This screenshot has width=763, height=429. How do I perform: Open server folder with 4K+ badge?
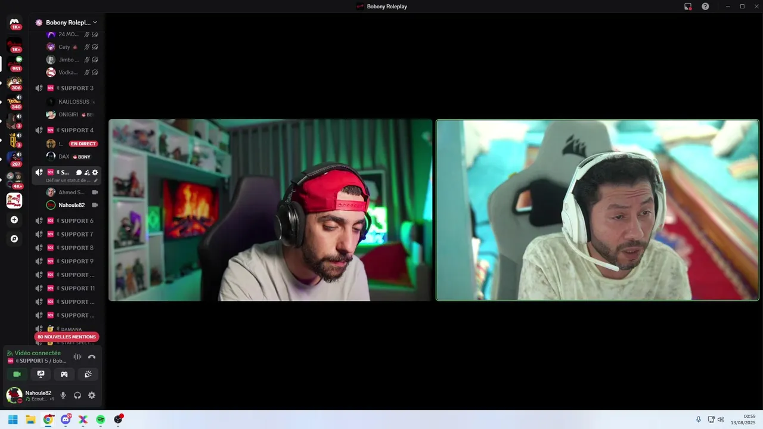(14, 179)
